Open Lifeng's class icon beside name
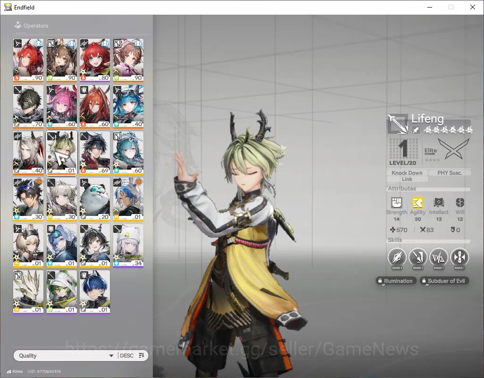Screen dimensions: 484x378 point(398,124)
